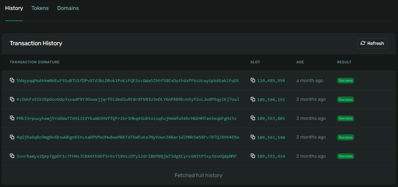398x187 pixels.
Task: Click the 'a month ago' age cell
Action: [310, 81]
